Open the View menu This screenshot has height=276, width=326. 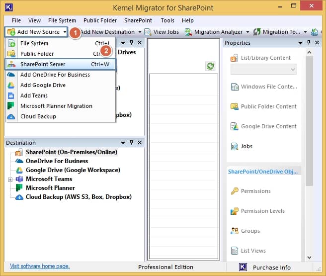(x=34, y=20)
